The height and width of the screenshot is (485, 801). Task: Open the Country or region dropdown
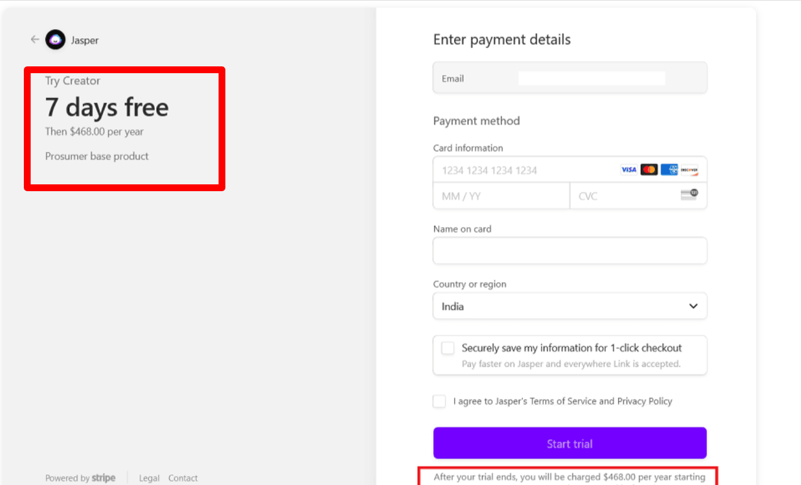[569, 306]
